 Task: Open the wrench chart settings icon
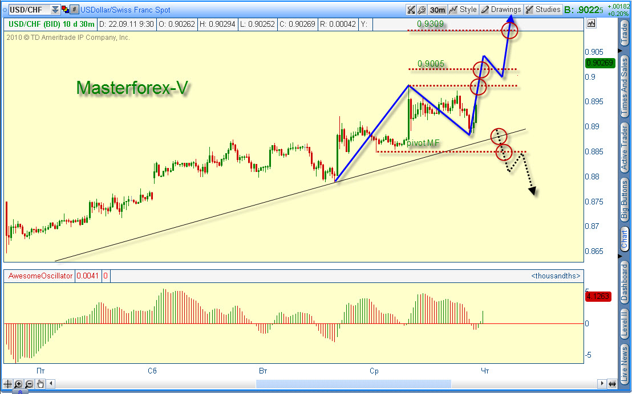point(422,10)
